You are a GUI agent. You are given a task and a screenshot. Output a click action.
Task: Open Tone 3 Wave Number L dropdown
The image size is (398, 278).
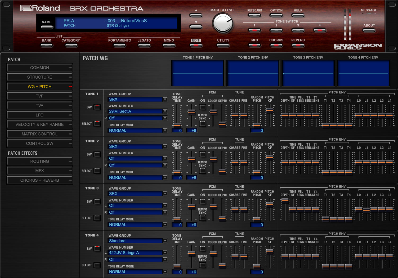(138, 205)
